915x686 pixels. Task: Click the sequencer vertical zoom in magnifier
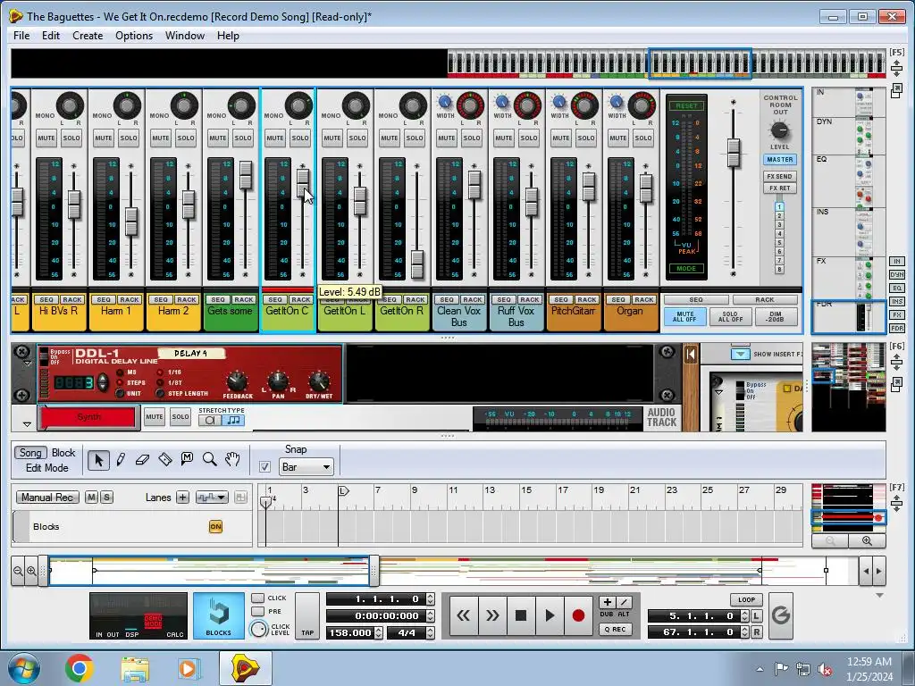point(867,540)
